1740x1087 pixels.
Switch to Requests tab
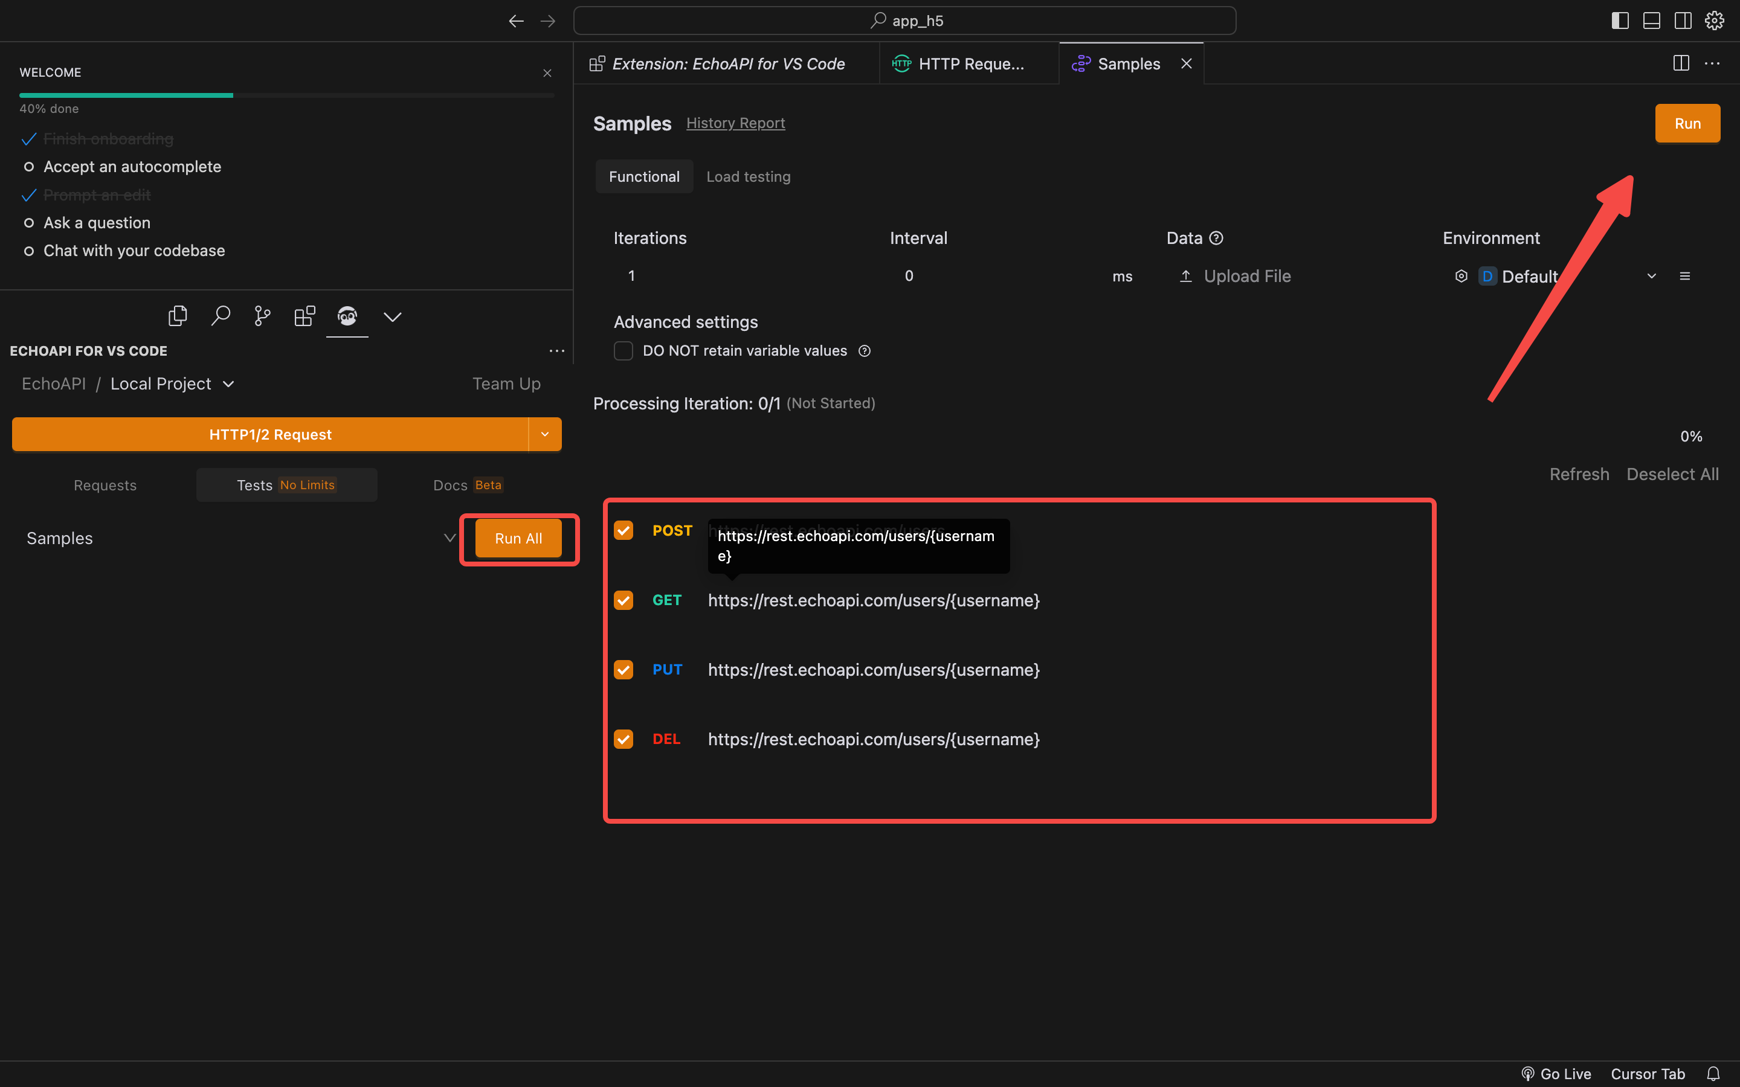point(105,486)
